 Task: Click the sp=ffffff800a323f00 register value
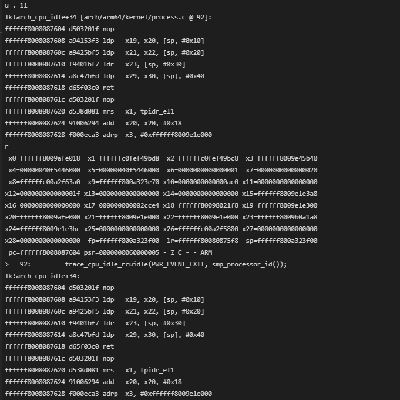pos(281,241)
